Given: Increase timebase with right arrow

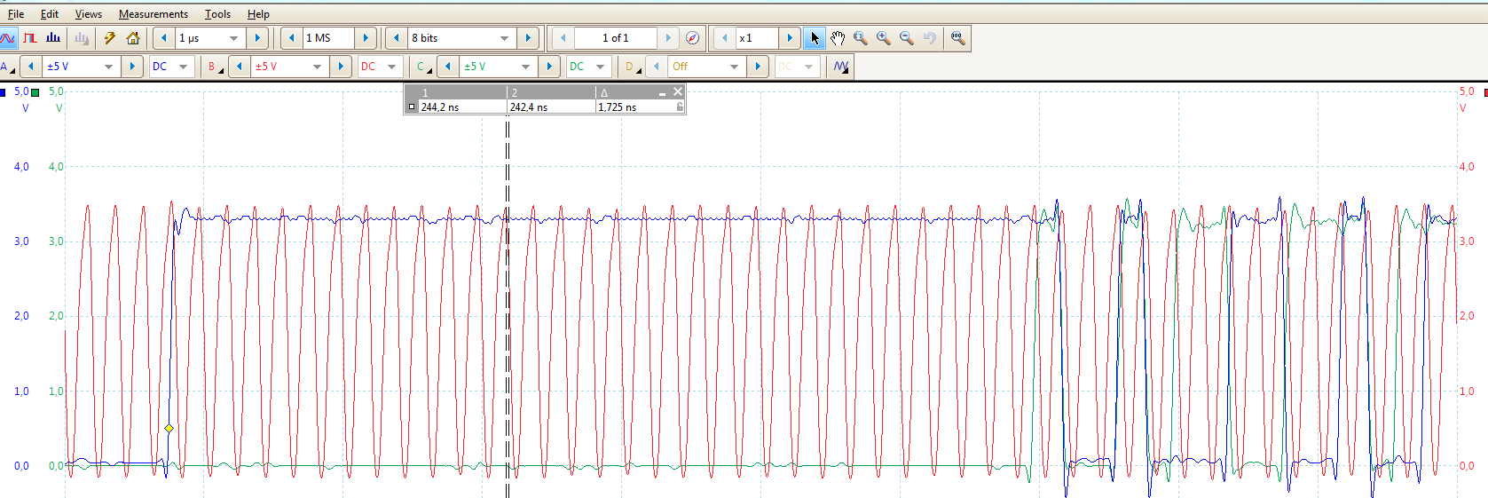Looking at the screenshot, I should coord(257,38).
